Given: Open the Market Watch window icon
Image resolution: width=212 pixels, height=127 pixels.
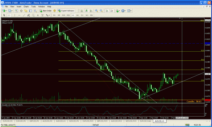Looking at the screenshot, I should [17, 11].
